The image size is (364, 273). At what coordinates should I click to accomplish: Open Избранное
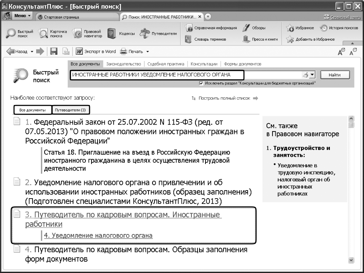click(x=300, y=28)
